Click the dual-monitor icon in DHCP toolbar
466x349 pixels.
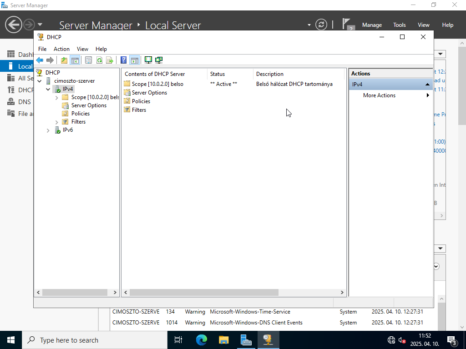158,60
